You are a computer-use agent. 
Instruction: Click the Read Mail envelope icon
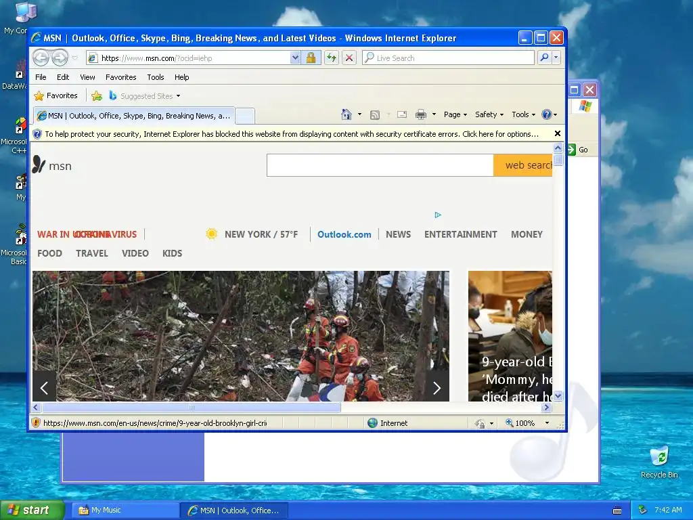pyautogui.click(x=402, y=114)
